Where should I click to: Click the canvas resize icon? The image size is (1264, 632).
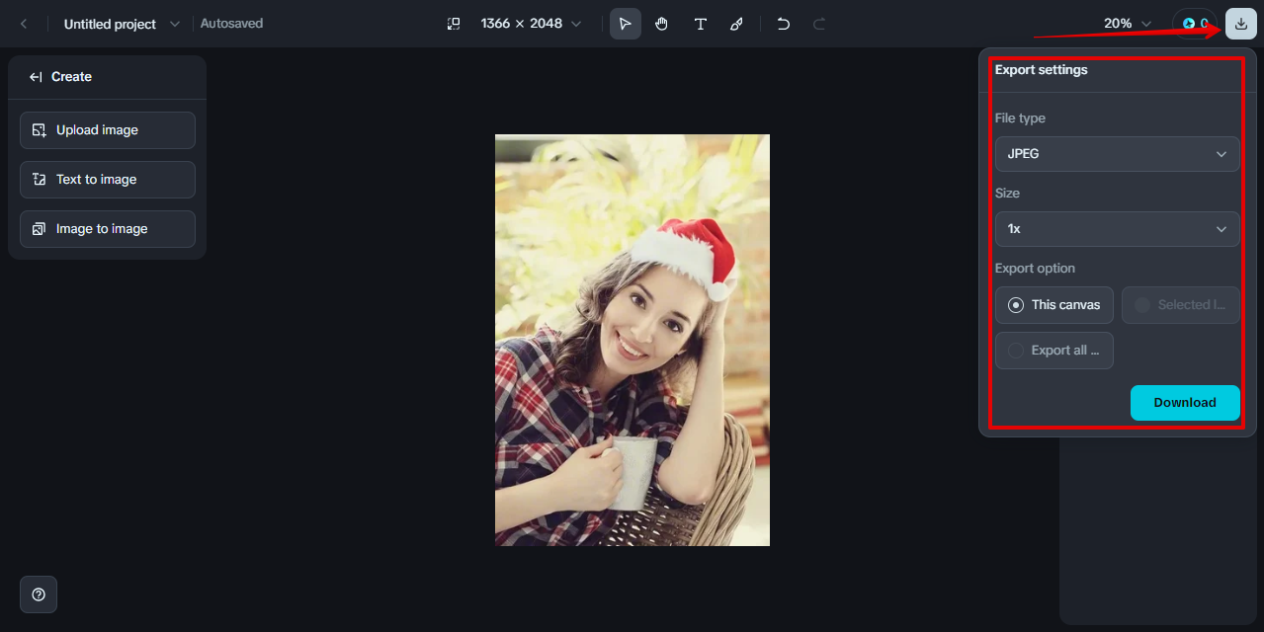click(x=454, y=24)
